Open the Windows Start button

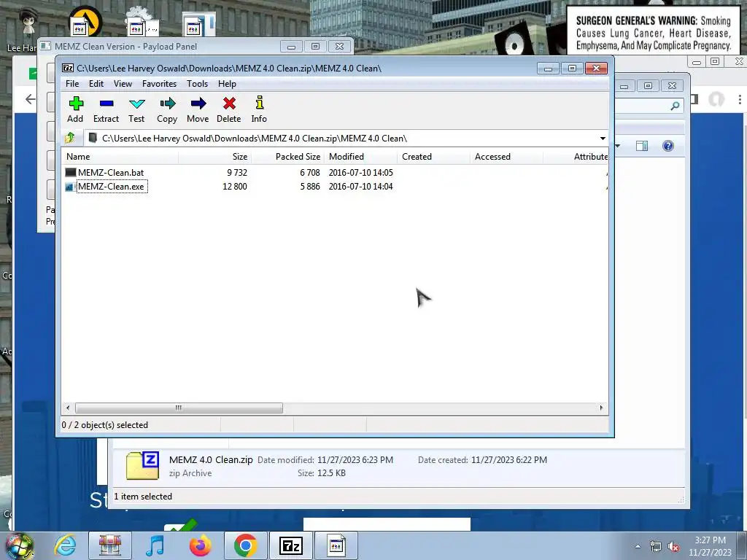click(19, 545)
